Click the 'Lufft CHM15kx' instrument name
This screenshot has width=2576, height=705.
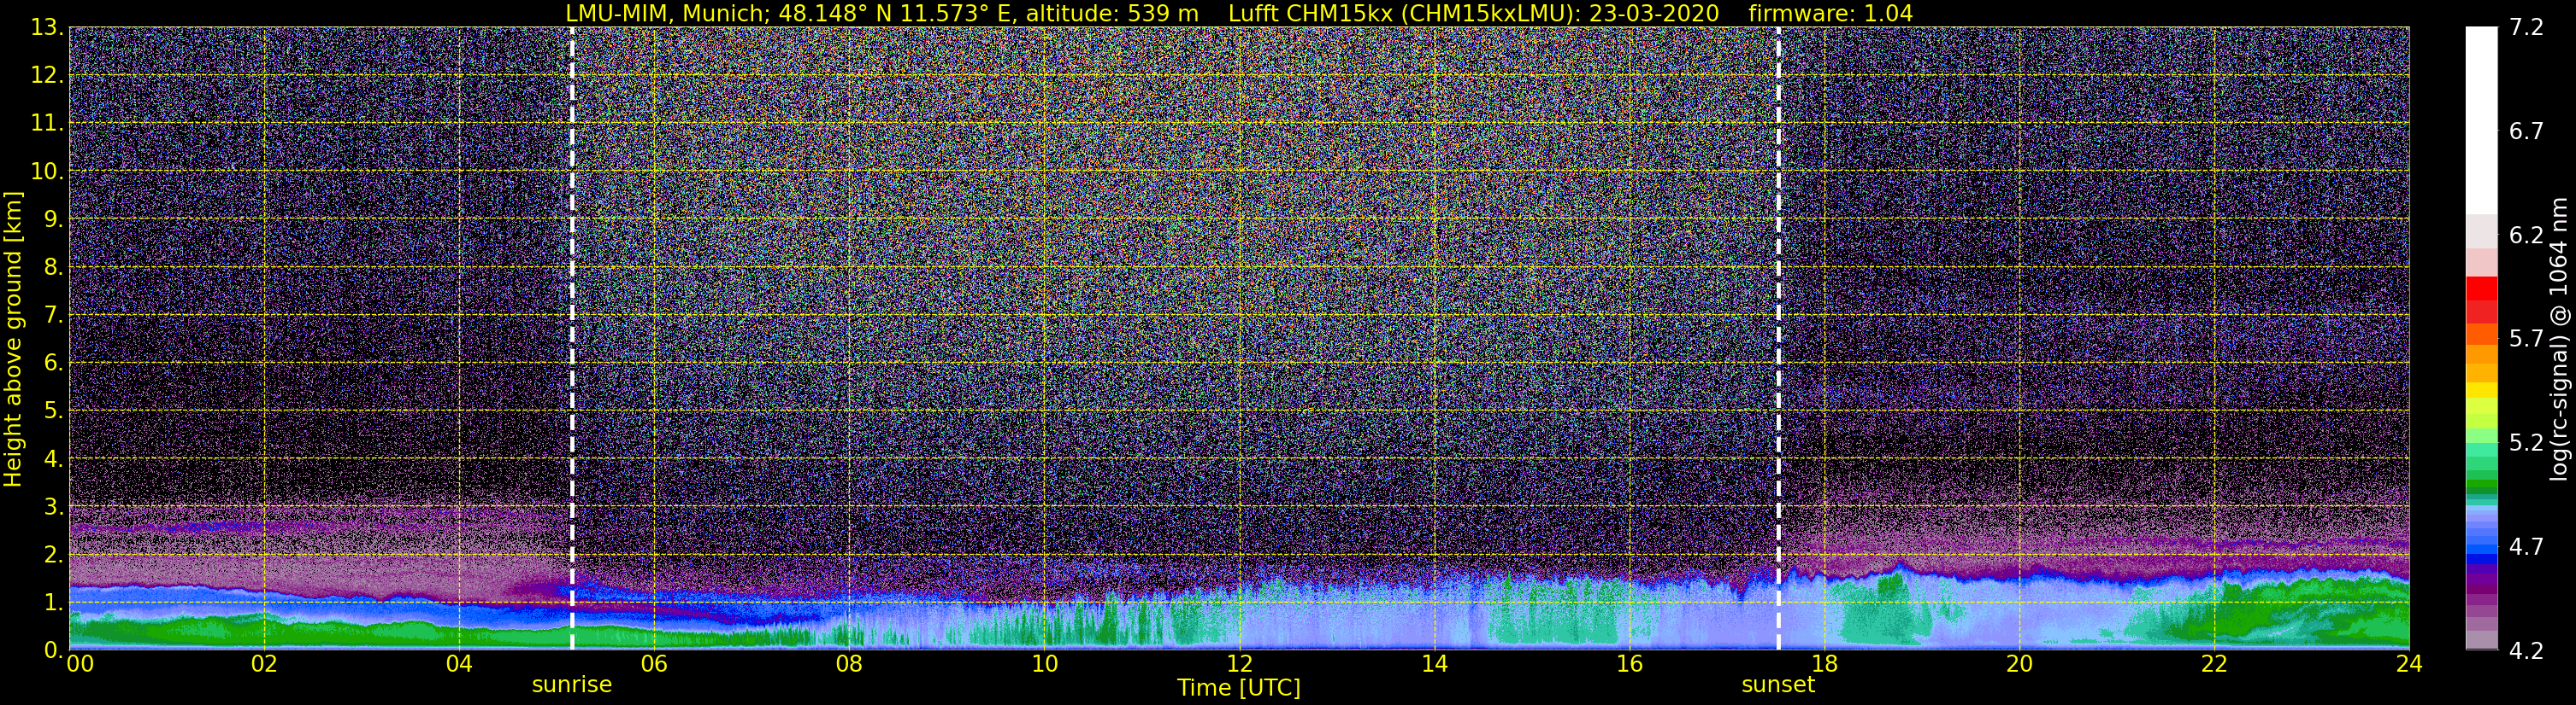[x=1313, y=14]
